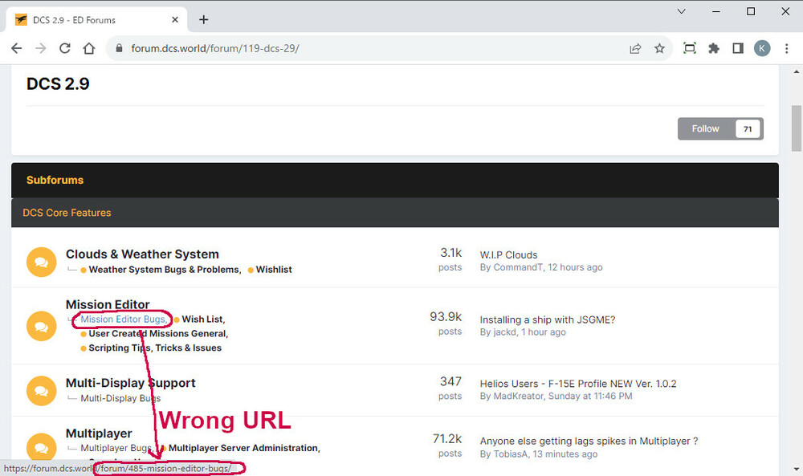Open jackd's user profile
This screenshot has height=476, width=803.
click(504, 332)
